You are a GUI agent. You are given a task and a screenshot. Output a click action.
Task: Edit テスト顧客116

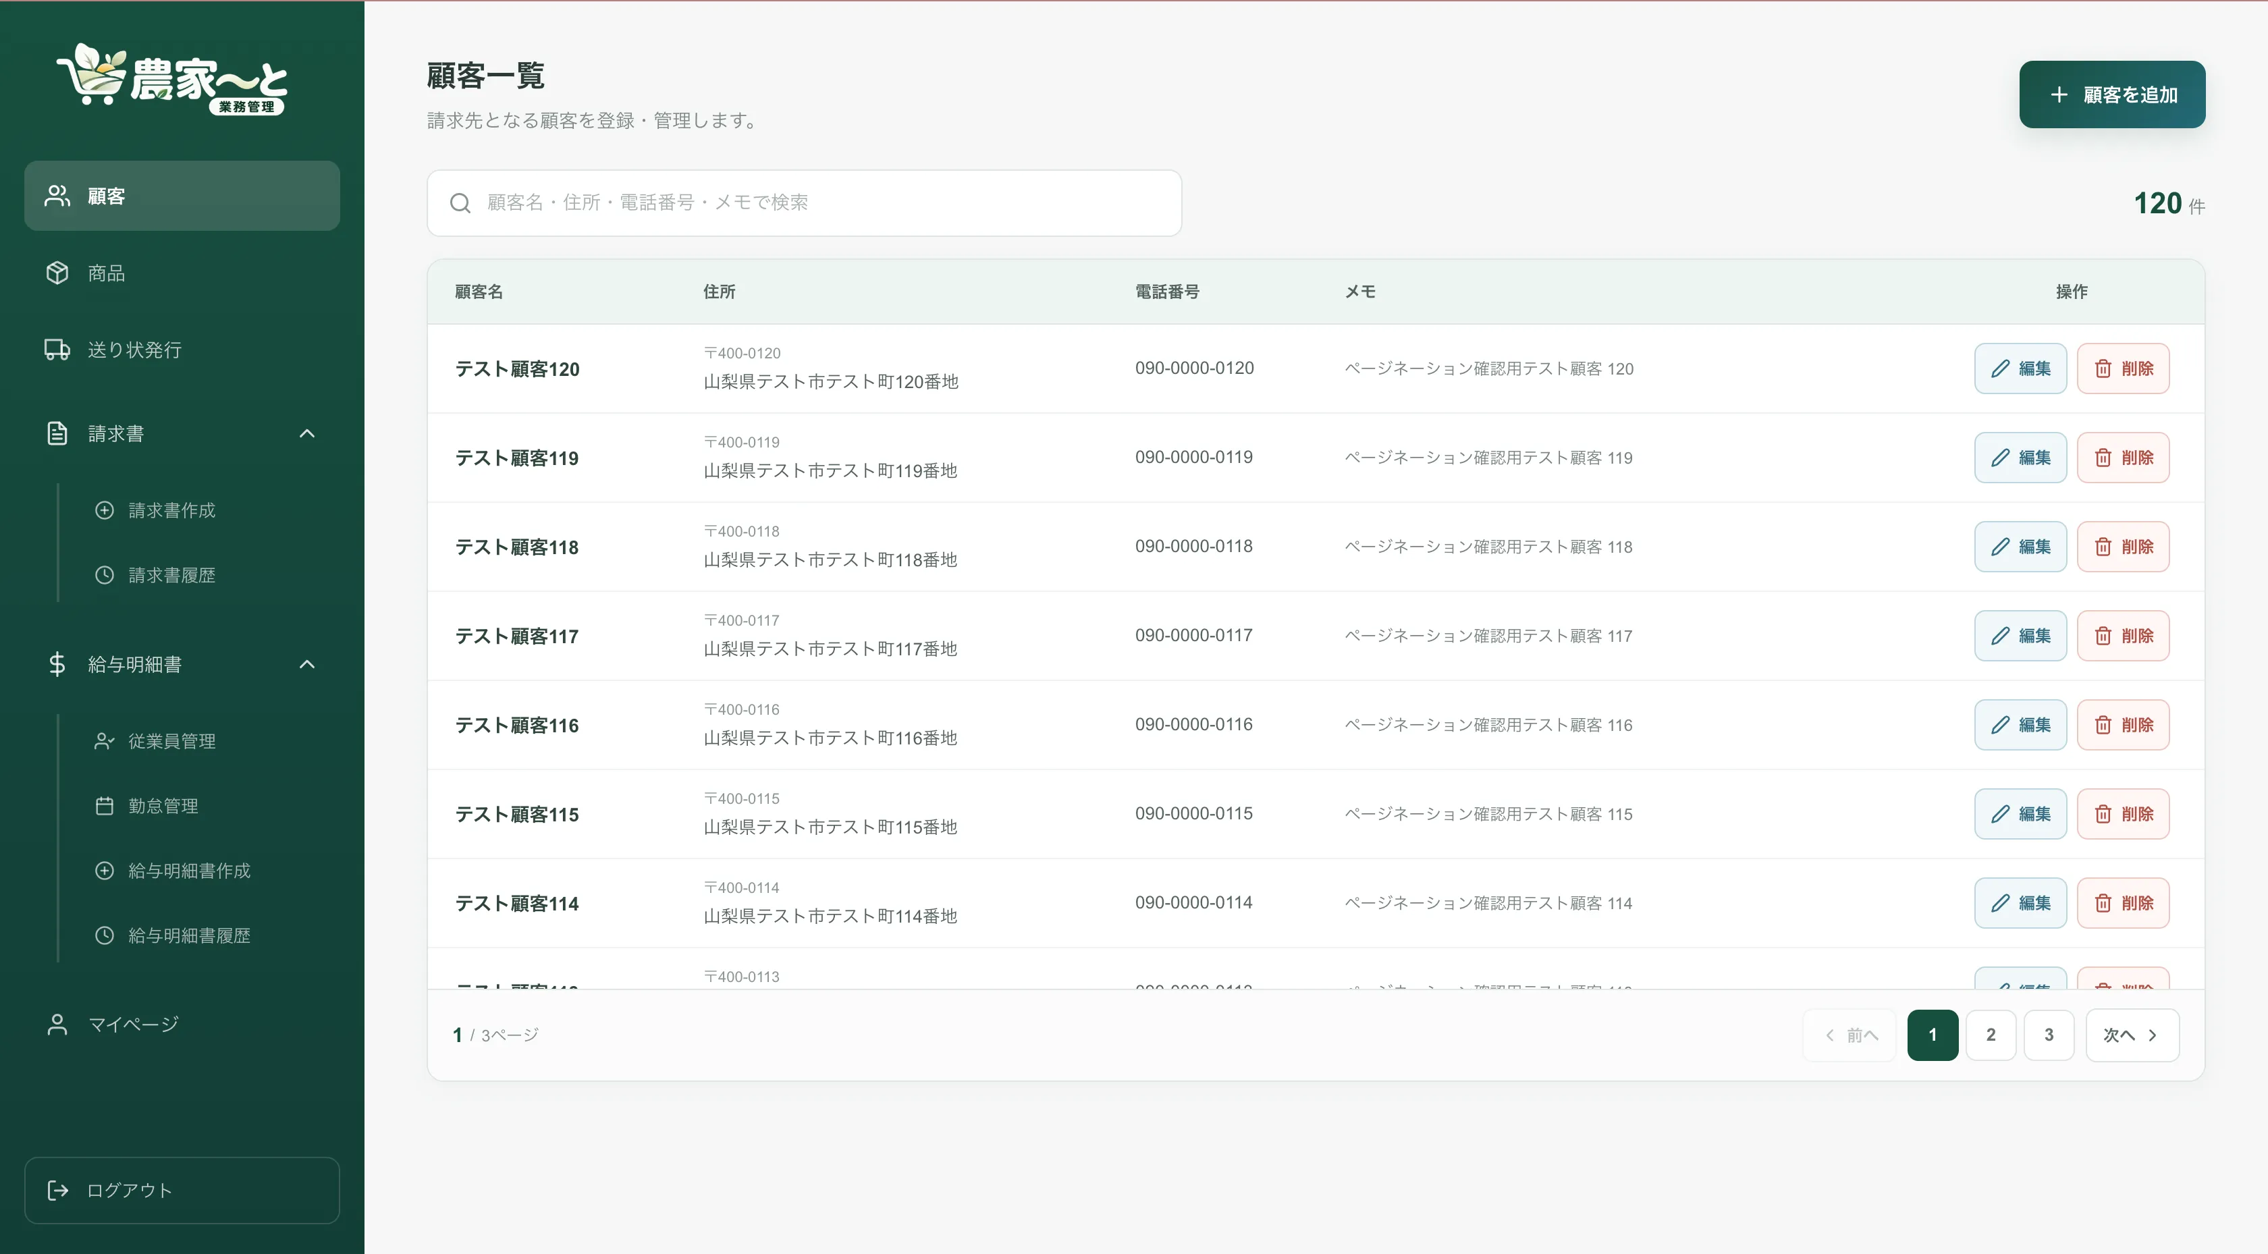tap(2020, 724)
